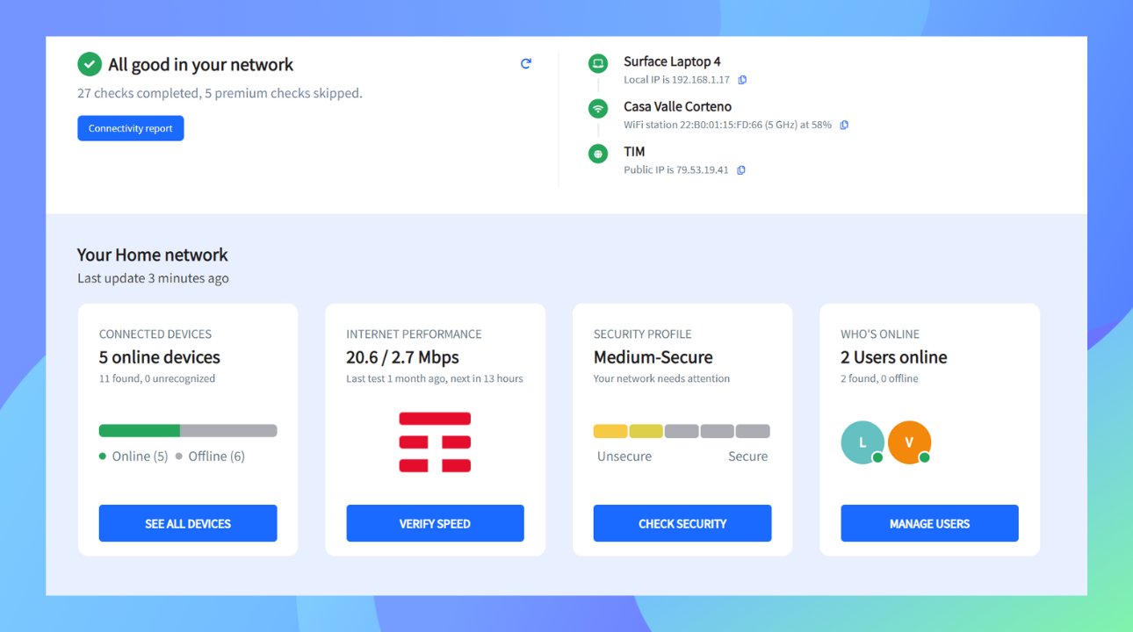Click the refresh network check icon
Screen dimensions: 1133x632
[x=525, y=63]
